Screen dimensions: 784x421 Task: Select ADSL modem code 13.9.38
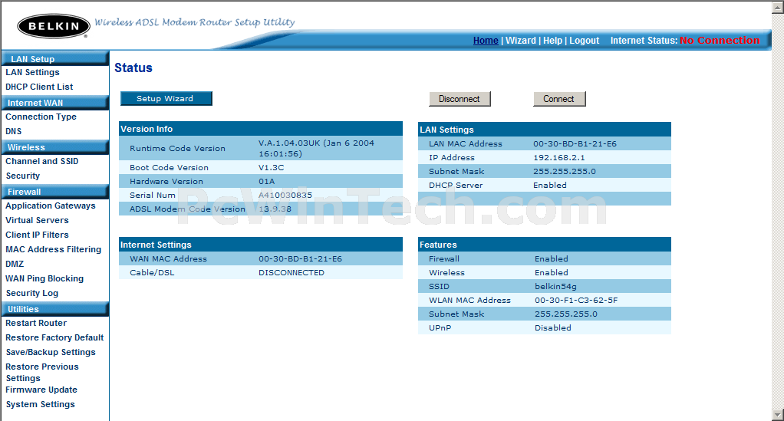[x=275, y=209]
